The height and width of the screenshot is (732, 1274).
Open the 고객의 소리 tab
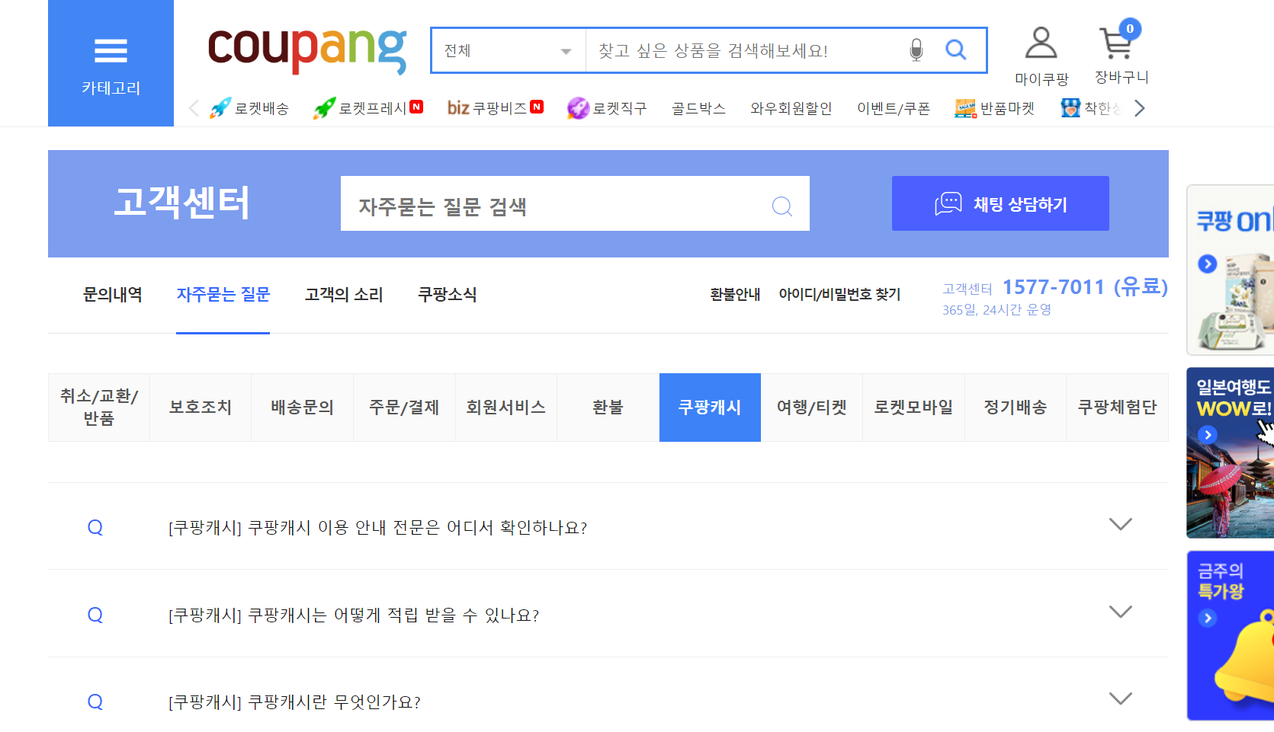coord(344,295)
